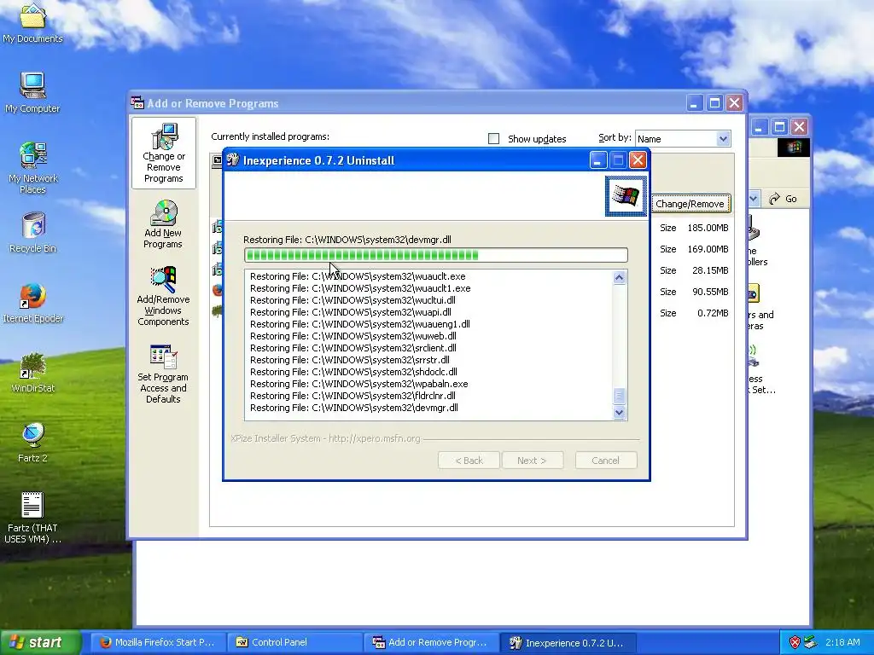Click the red security shield tray icon
Screen dimensions: 874x655
[795, 642]
